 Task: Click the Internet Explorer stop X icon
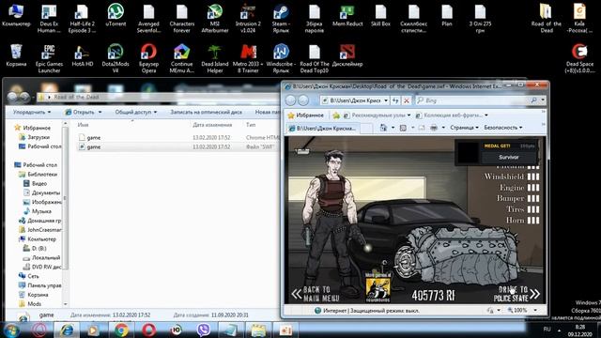407,100
